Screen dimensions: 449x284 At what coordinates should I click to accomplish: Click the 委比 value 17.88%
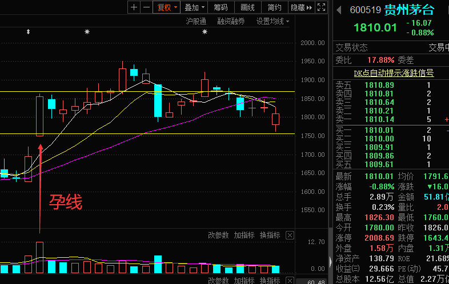coord(381,60)
